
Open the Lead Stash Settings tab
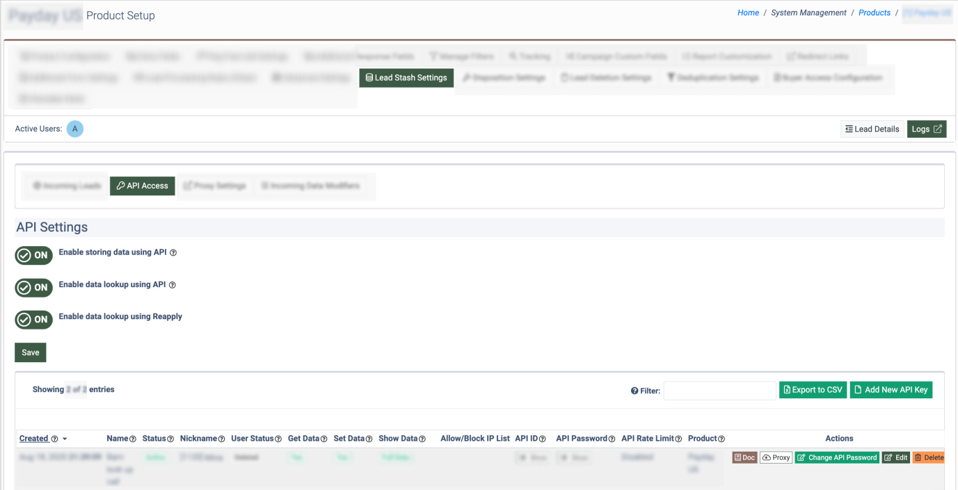pos(406,78)
